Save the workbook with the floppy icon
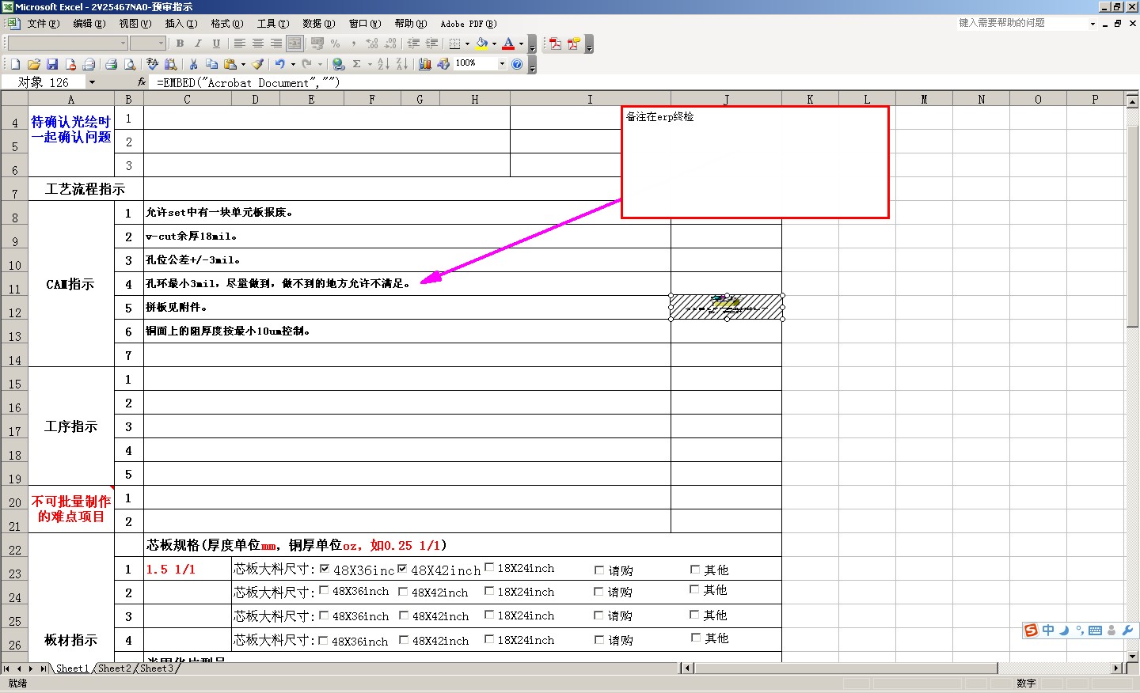The height and width of the screenshot is (693, 1140). 52,64
